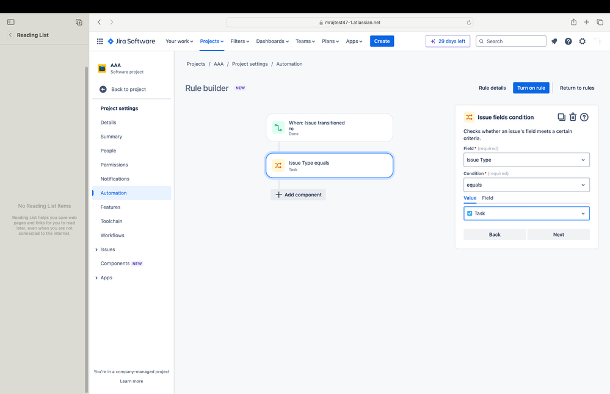Click the Back button in condition panel

point(495,235)
